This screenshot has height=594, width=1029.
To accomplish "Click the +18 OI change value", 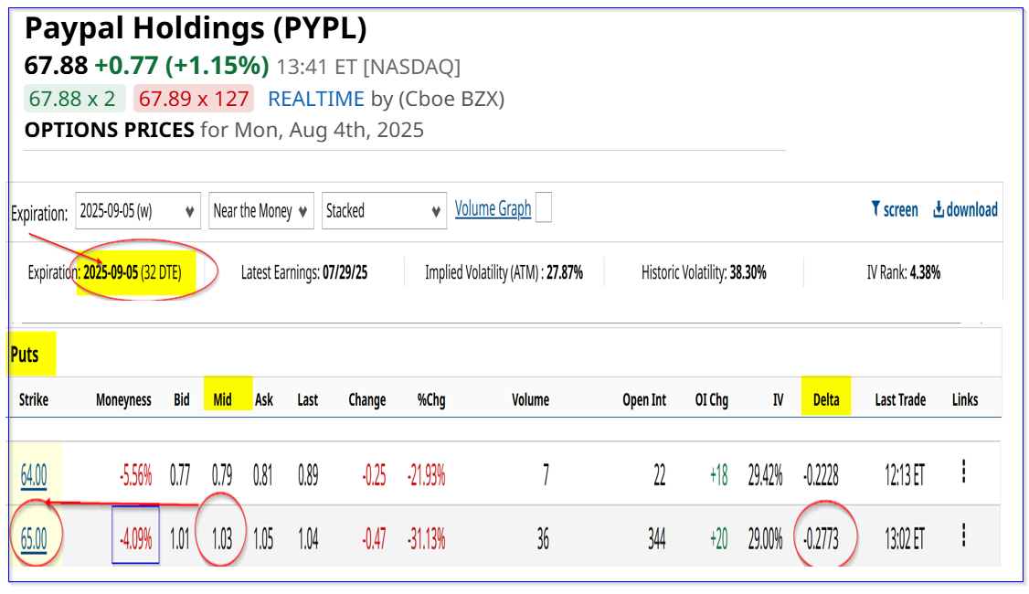I will 718,475.
